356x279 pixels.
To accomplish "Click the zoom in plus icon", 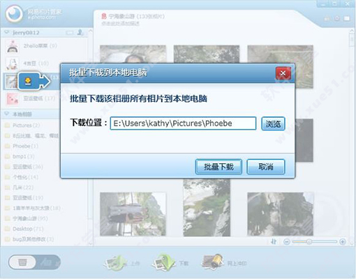I will (342, 241).
